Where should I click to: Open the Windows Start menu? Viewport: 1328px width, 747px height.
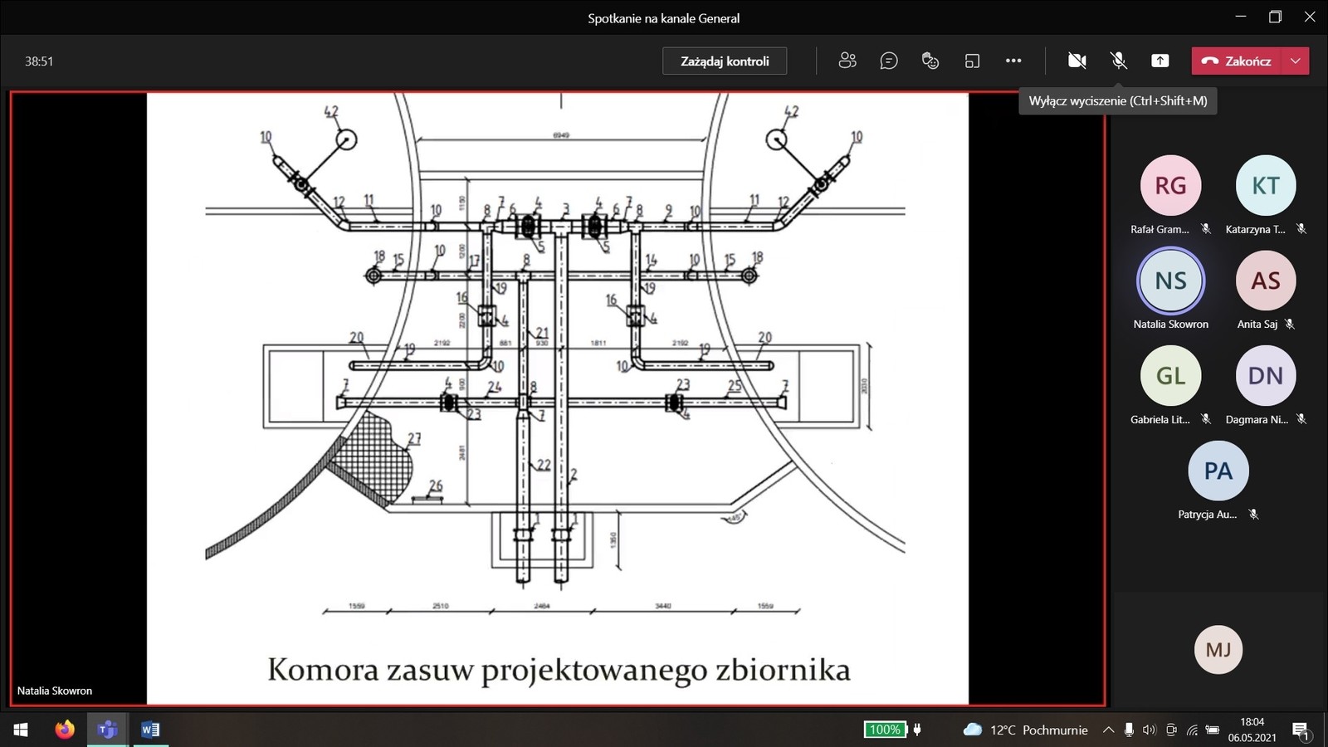[21, 730]
